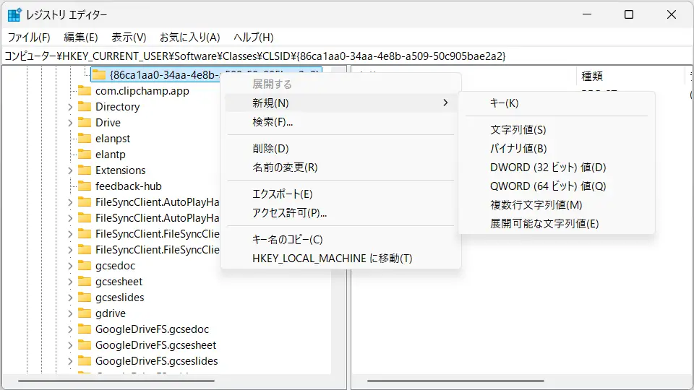This screenshot has height=390, width=694.
Task: Select the {86ca1aa0-34aa-4e8b key folder icon
Action: pyautogui.click(x=99, y=74)
